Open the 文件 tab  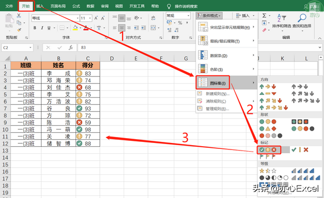click(9, 6)
